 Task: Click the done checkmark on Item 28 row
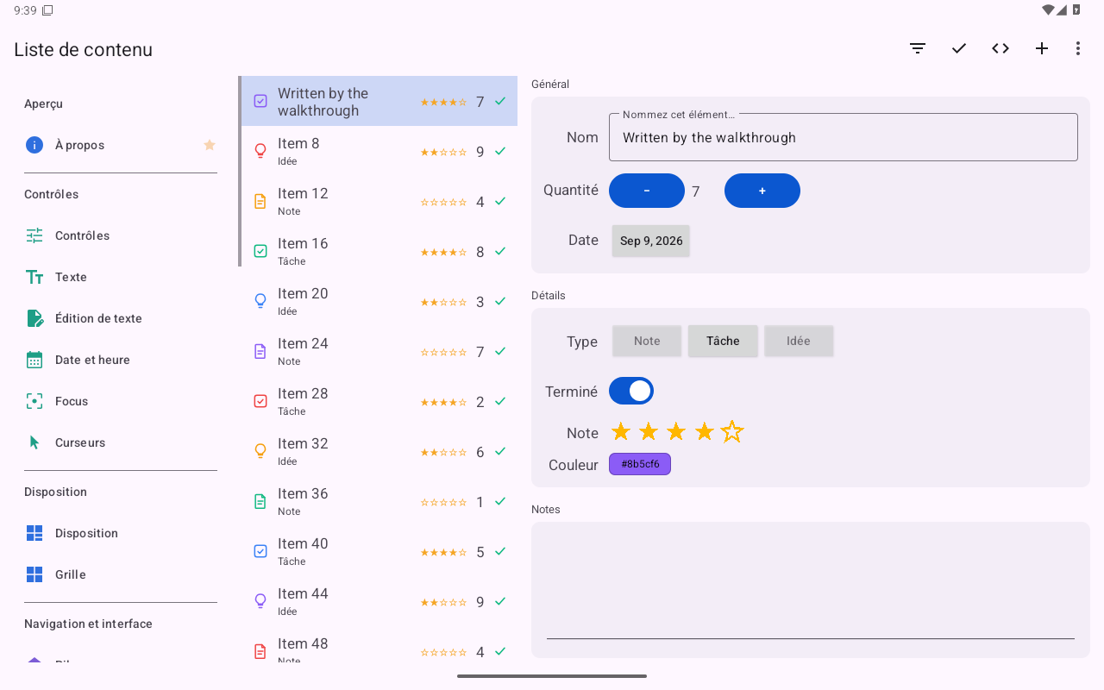tap(500, 401)
